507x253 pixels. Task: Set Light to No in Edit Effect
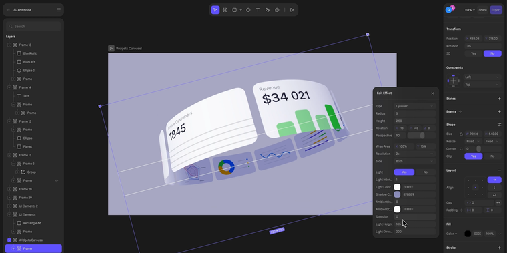[x=425, y=172]
